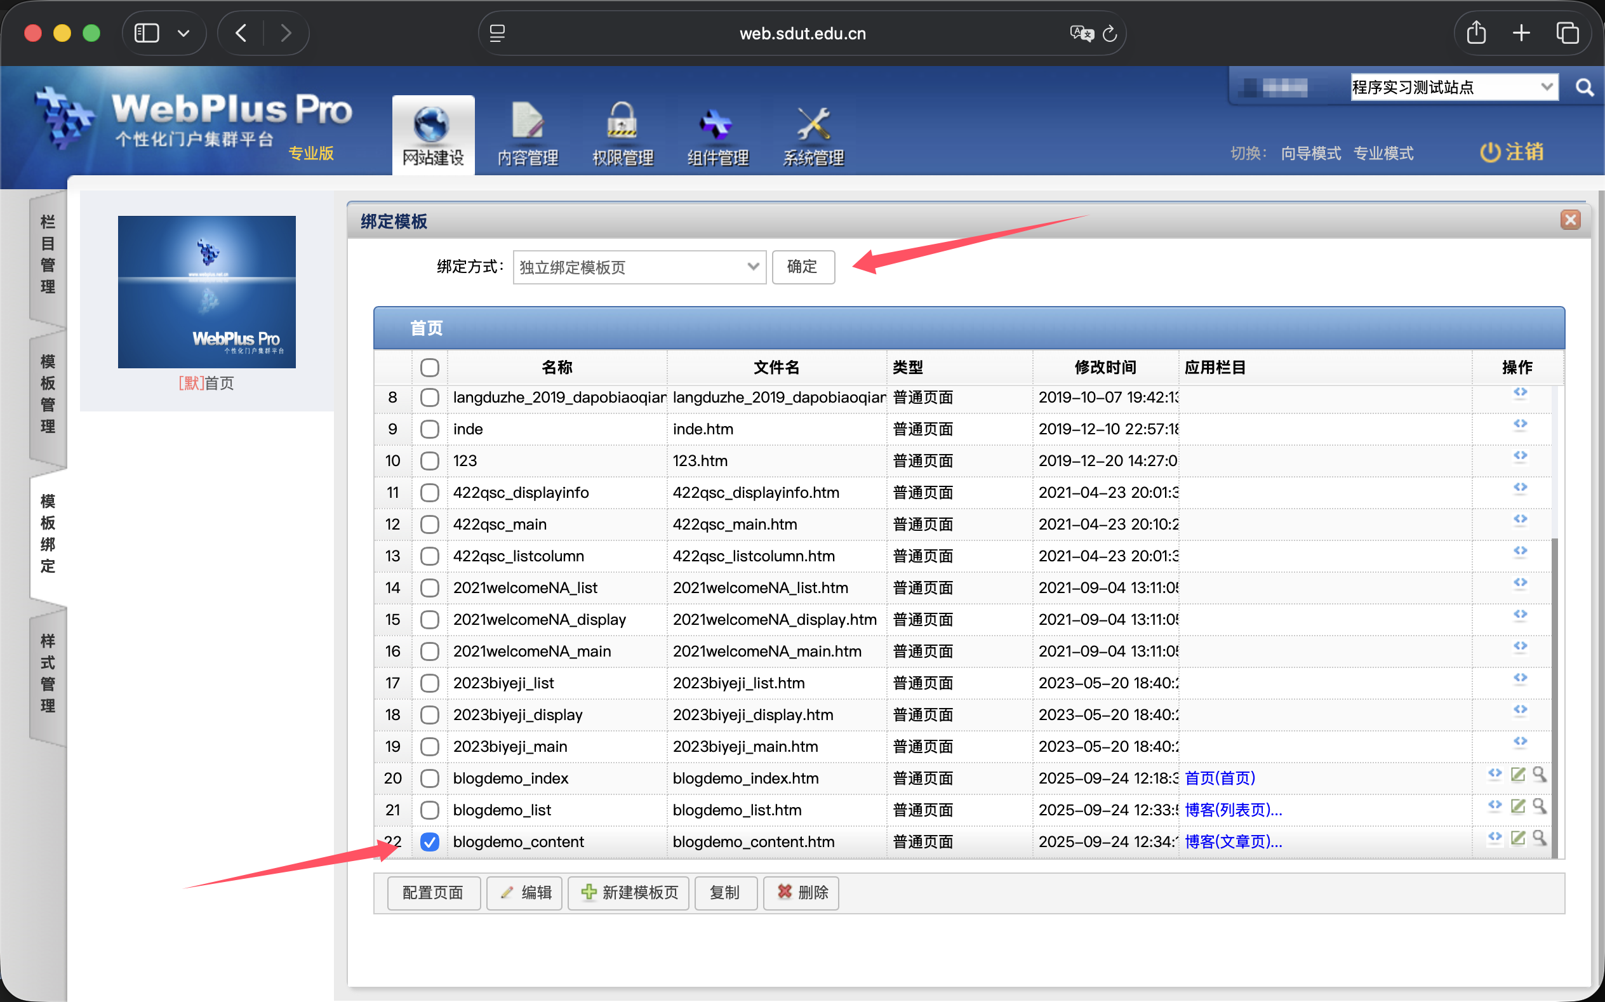Preview blogdemo_content using the magnifier icon
Image resolution: width=1605 pixels, height=1002 pixels.
1541,838
